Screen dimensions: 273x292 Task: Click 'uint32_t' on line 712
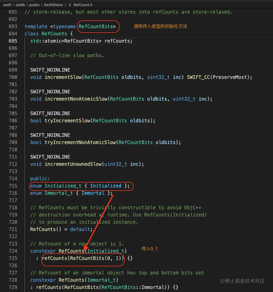116,164
